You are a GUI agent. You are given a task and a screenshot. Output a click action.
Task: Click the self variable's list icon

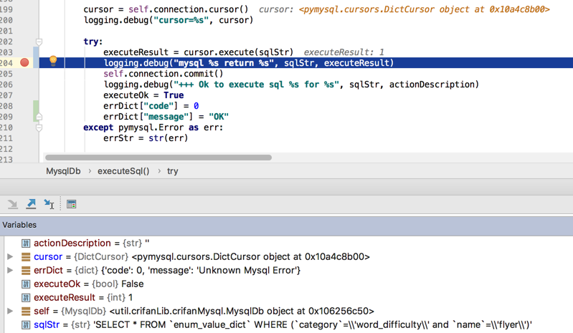[x=26, y=312]
